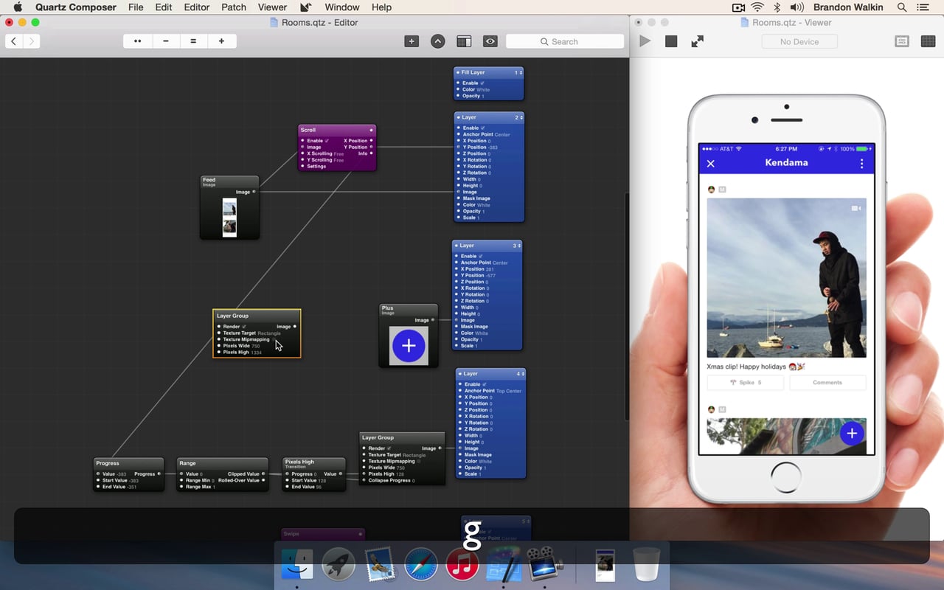Screen dimensions: 944x590
Task: Stop rendering with Viewer stop button
Action: click(671, 41)
